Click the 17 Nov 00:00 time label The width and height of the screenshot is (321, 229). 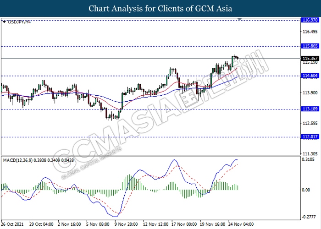point(184,224)
